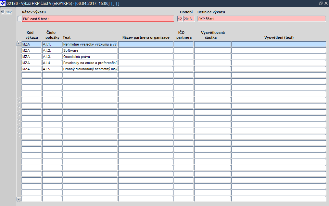Click the text cell 'Software'
Image resolution: width=329 pixels, height=206 pixels.
(90, 50)
